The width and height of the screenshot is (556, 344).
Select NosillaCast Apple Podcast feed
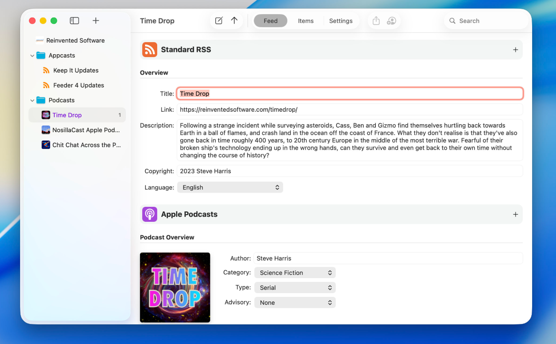(x=77, y=130)
